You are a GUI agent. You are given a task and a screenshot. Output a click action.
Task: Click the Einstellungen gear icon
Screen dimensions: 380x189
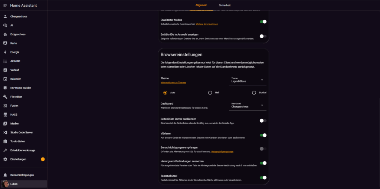5,159
